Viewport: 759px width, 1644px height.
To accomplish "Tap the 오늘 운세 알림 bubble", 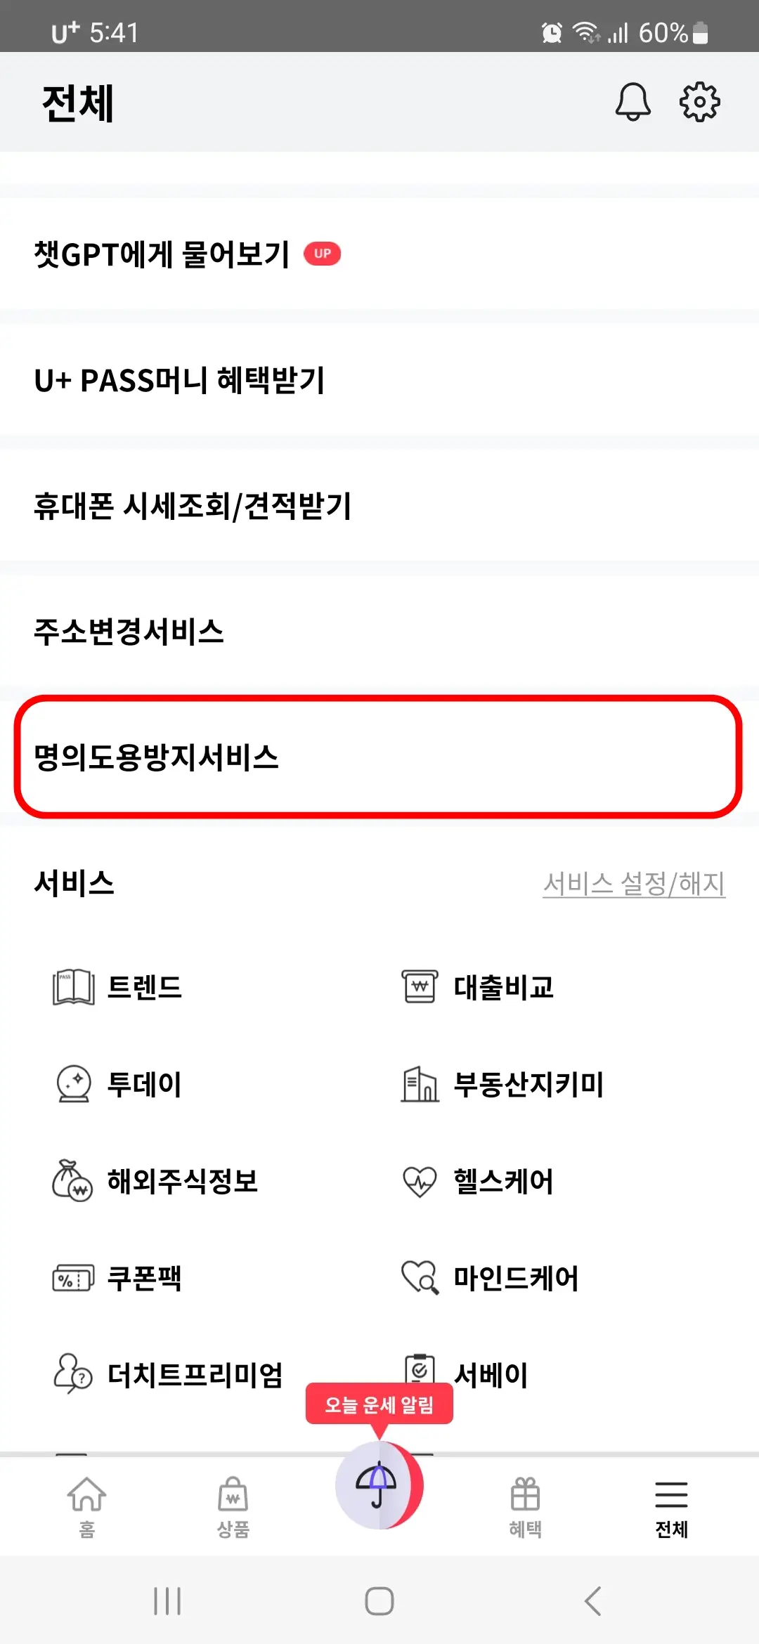I will [x=378, y=1404].
